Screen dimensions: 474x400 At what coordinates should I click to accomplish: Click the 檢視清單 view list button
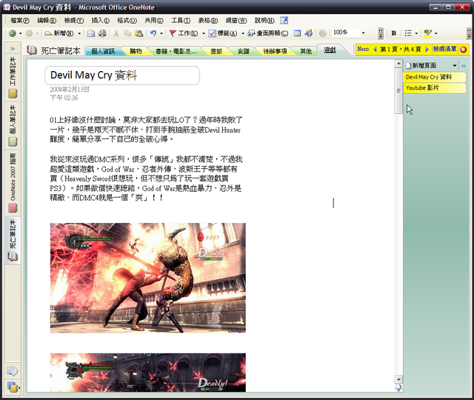[x=444, y=49]
